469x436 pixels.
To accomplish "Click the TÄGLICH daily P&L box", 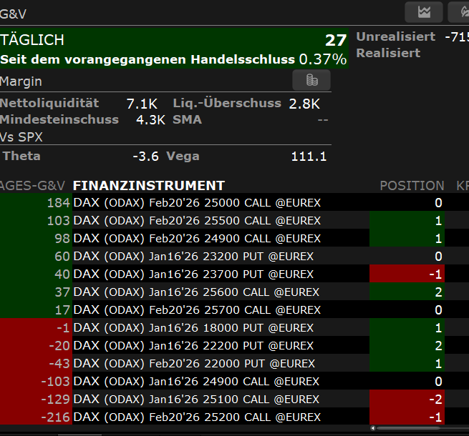I will click(x=173, y=49).
